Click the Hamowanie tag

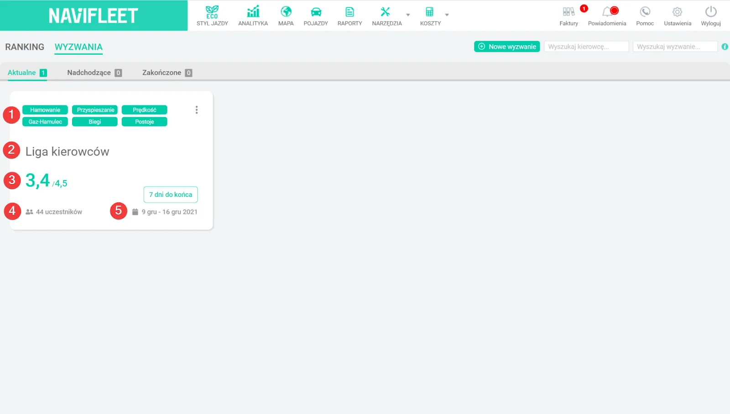45,110
